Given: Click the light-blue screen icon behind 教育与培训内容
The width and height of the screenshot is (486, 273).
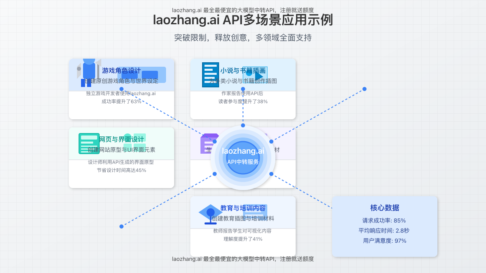Looking at the screenshot, I should tap(255, 213).
